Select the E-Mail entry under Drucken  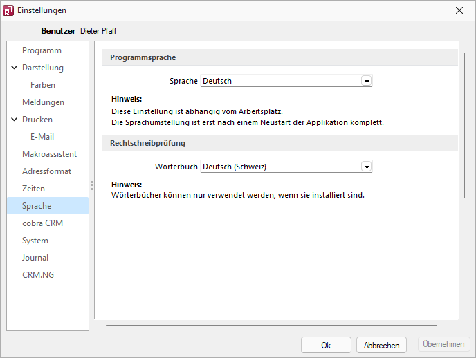pyautogui.click(x=42, y=137)
